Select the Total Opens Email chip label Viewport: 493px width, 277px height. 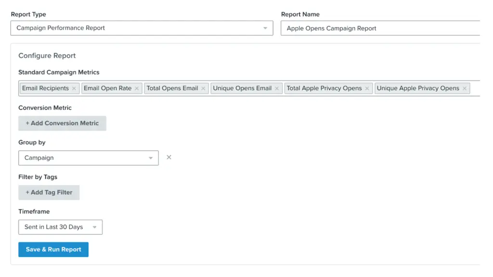pos(172,89)
